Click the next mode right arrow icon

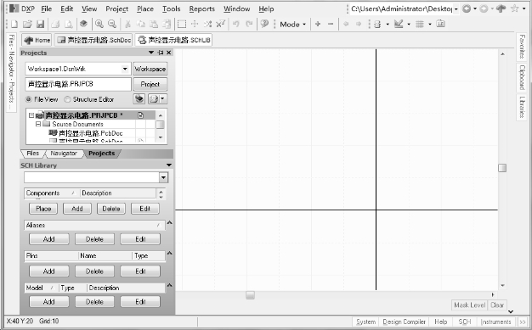[x=359, y=24]
